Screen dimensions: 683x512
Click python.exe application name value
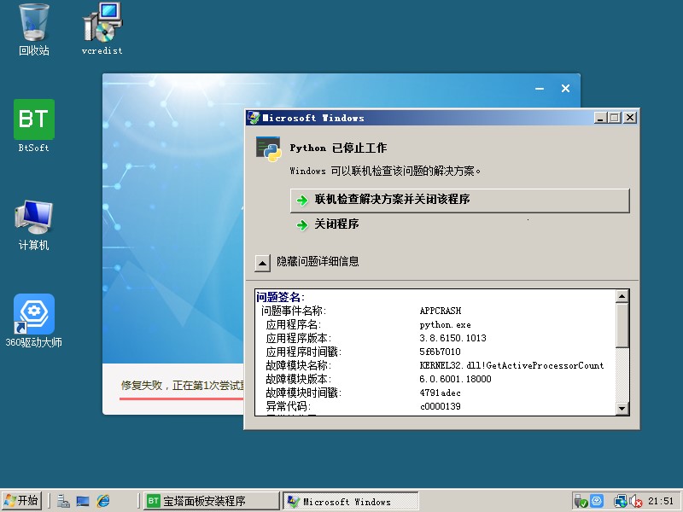(445, 325)
